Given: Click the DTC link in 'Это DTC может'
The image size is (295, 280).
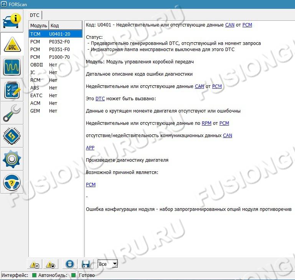Looking at the screenshot, I should (x=100, y=99).
